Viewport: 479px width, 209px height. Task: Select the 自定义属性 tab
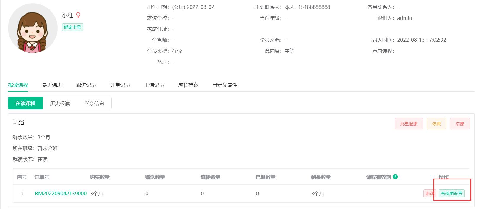click(x=225, y=85)
